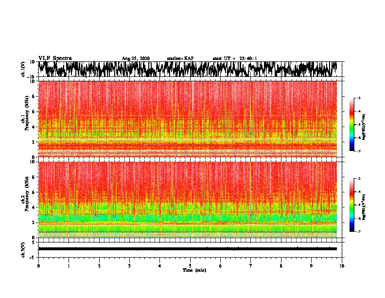This screenshot has height=298, width=385.
Task: Click the "2" kHz tick on ch.2 spectrogram axis
Action: [34, 223]
